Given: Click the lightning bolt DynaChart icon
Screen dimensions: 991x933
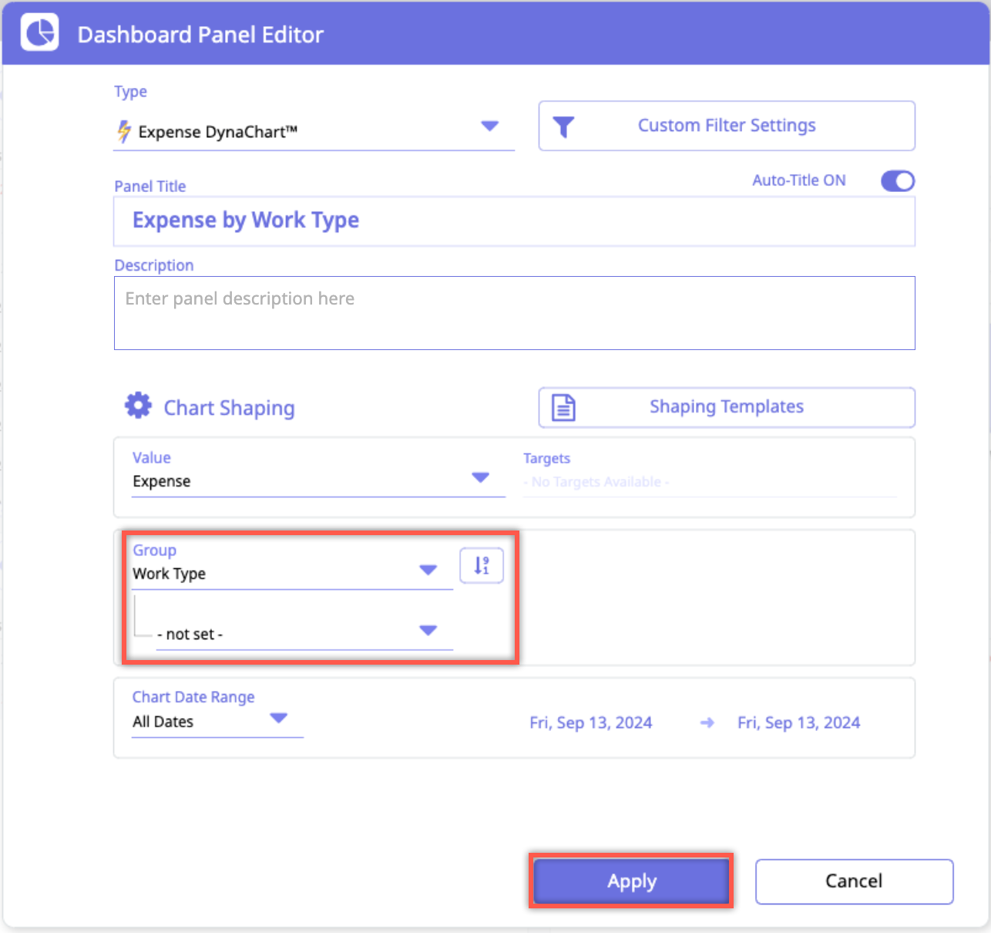Looking at the screenshot, I should (123, 132).
